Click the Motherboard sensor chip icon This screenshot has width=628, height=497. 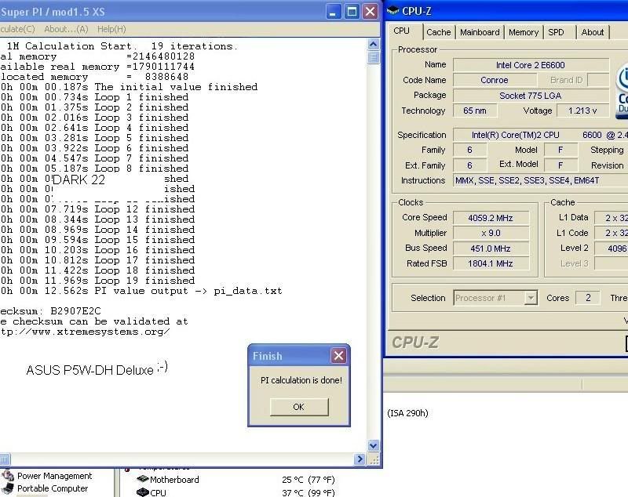pos(143,479)
